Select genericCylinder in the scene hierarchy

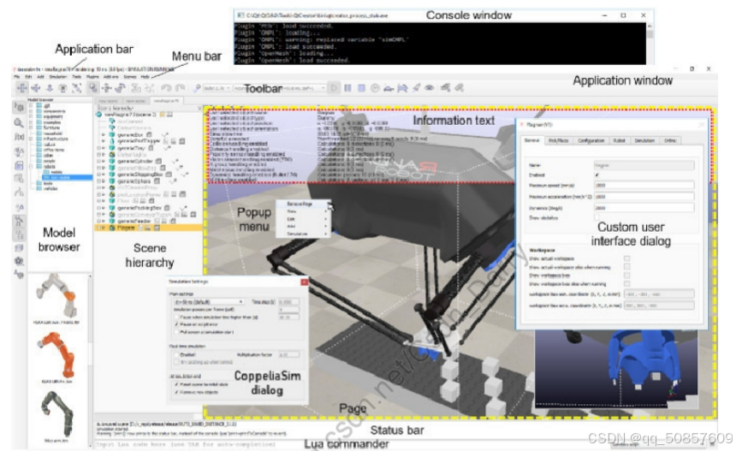(x=134, y=161)
